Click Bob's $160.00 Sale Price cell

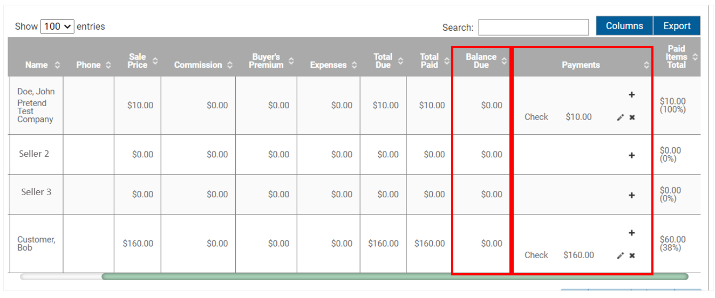pyautogui.click(x=138, y=244)
